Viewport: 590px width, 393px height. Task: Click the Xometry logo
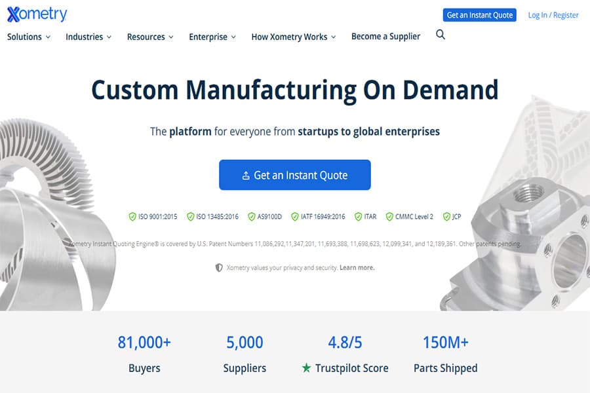click(x=36, y=13)
